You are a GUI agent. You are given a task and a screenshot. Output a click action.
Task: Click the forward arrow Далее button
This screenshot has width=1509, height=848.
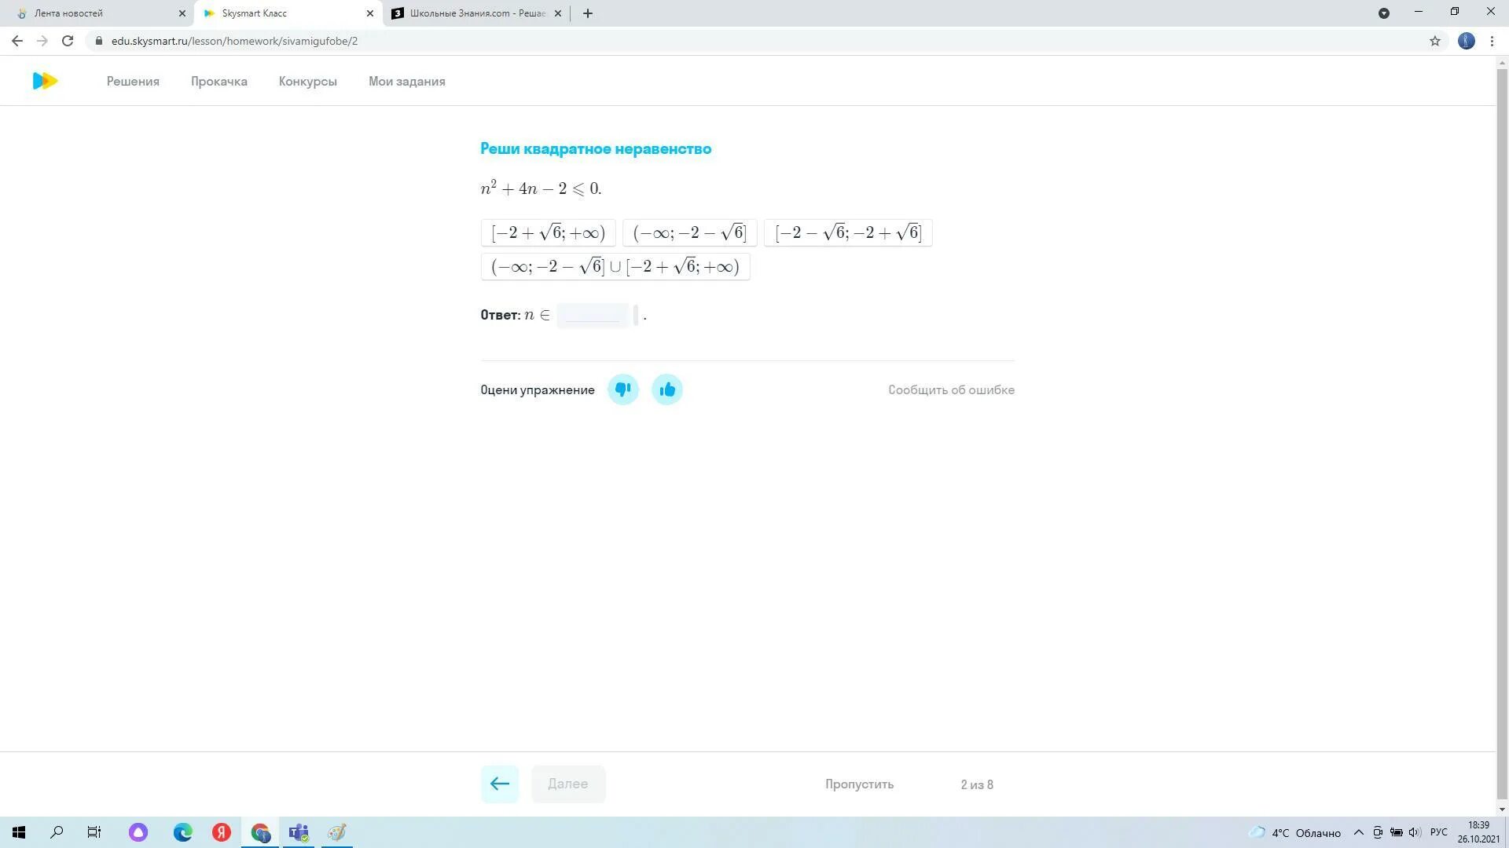coord(567,783)
